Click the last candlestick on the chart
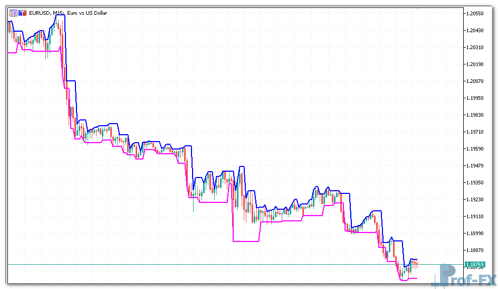This screenshot has height=289, width=498. (417, 264)
